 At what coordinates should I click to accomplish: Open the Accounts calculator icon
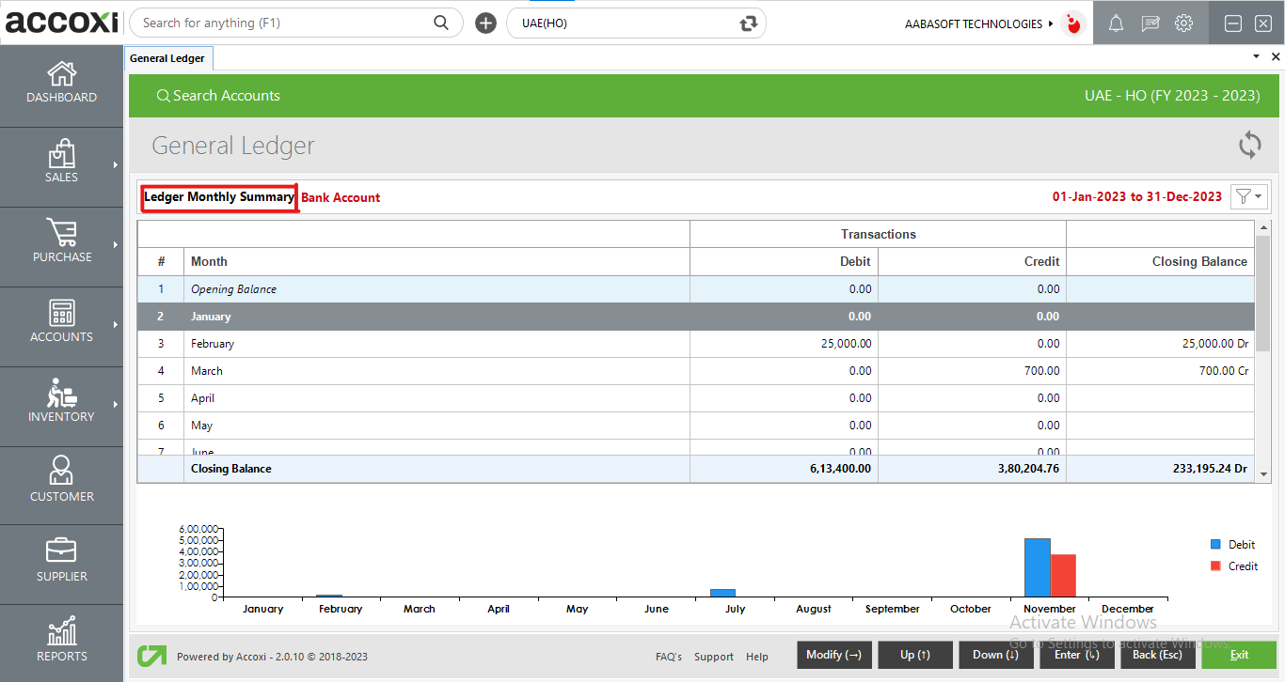(x=61, y=313)
